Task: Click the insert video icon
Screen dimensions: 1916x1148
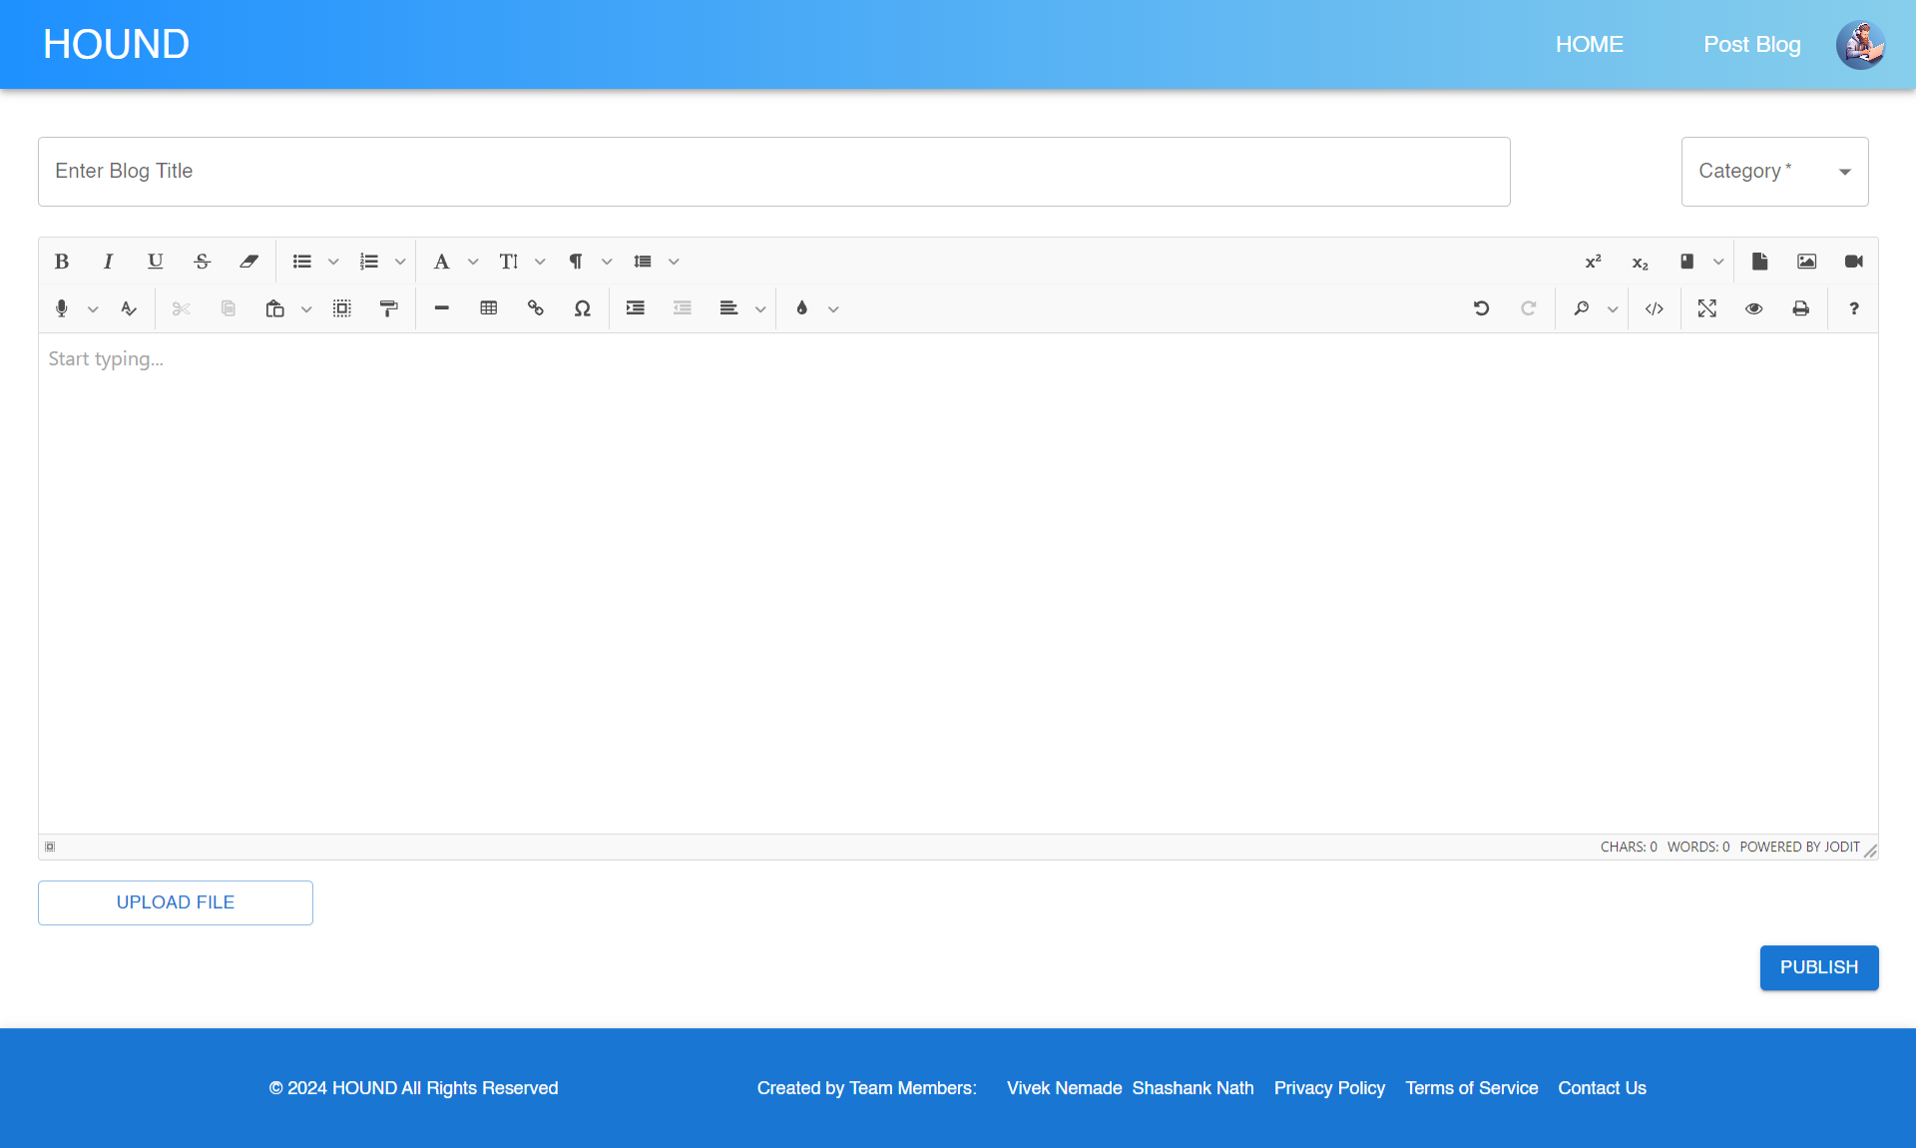Action: coord(1854,262)
